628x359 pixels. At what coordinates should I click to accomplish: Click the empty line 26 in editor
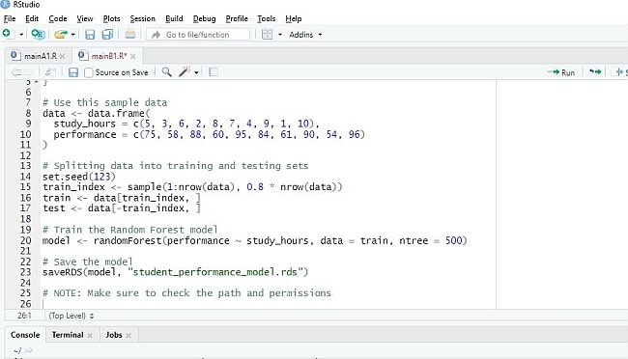[x=268, y=304]
